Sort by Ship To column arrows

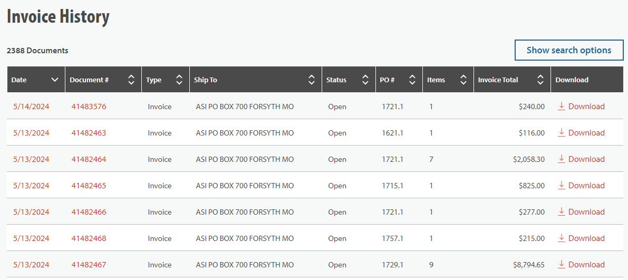(x=312, y=80)
